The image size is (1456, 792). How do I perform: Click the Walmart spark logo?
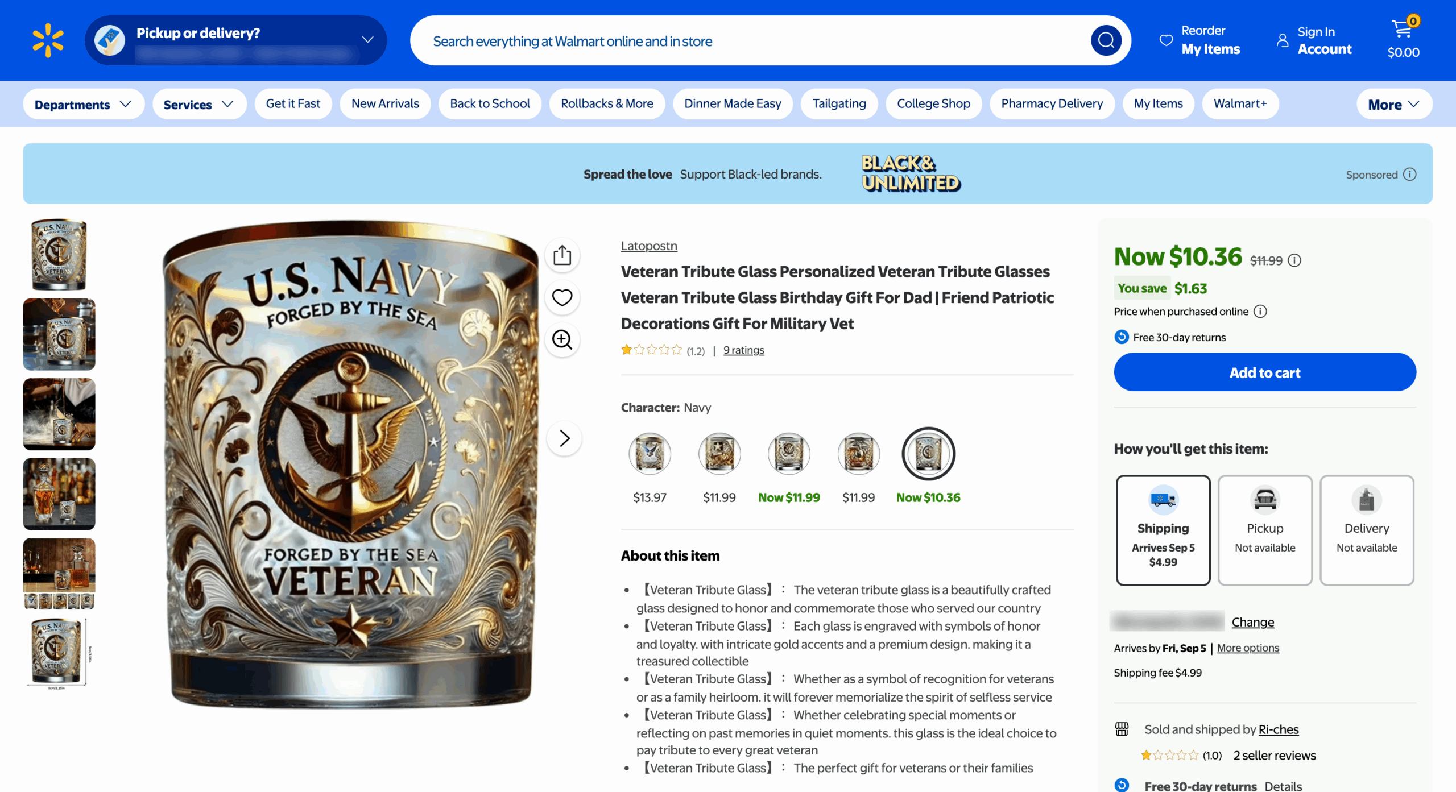tap(48, 40)
